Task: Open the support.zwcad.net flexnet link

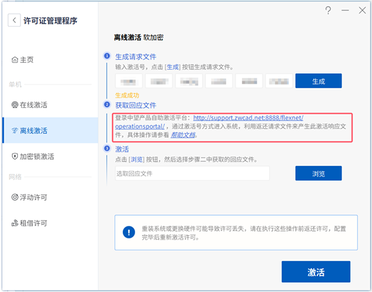Action: point(248,118)
